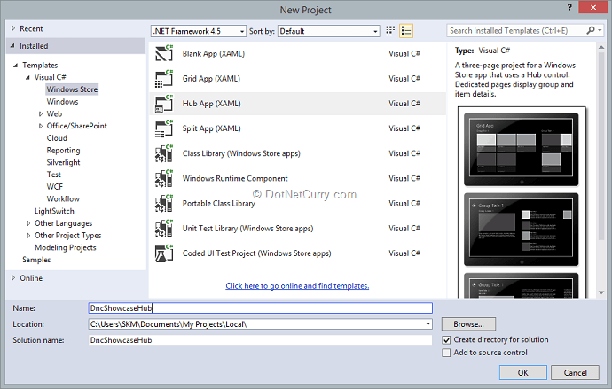Select the LightSwitch tree item
The image size is (612, 389).
coord(54,211)
